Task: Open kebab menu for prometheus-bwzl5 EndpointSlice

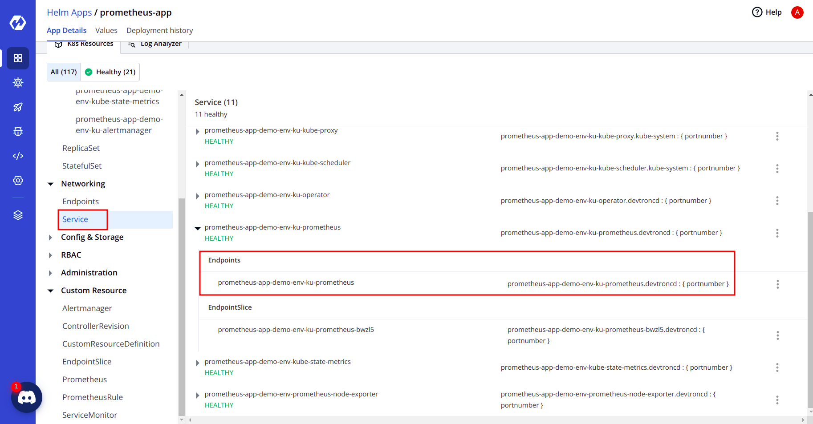Action: [x=778, y=335]
